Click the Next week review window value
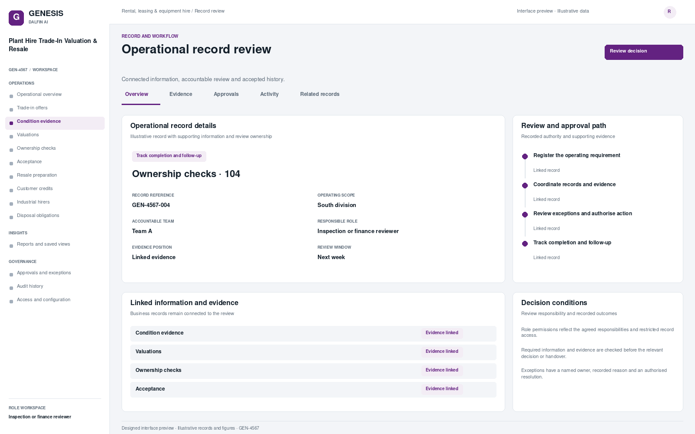Screen dimensions: 695x434 [x=331, y=257]
